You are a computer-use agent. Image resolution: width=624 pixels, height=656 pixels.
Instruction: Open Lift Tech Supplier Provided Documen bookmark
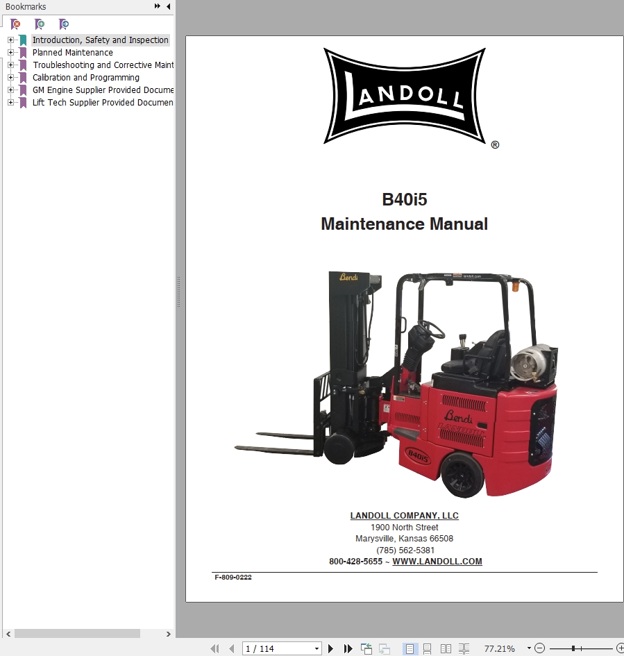[103, 103]
